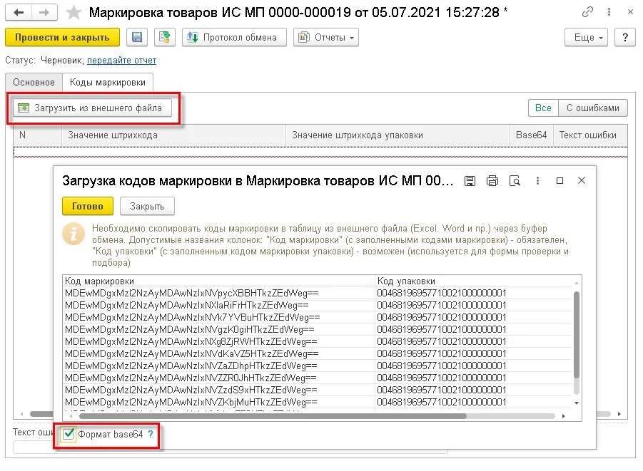Save the document using the diskette icon
The height and width of the screenshot is (471, 643).
click(x=137, y=37)
